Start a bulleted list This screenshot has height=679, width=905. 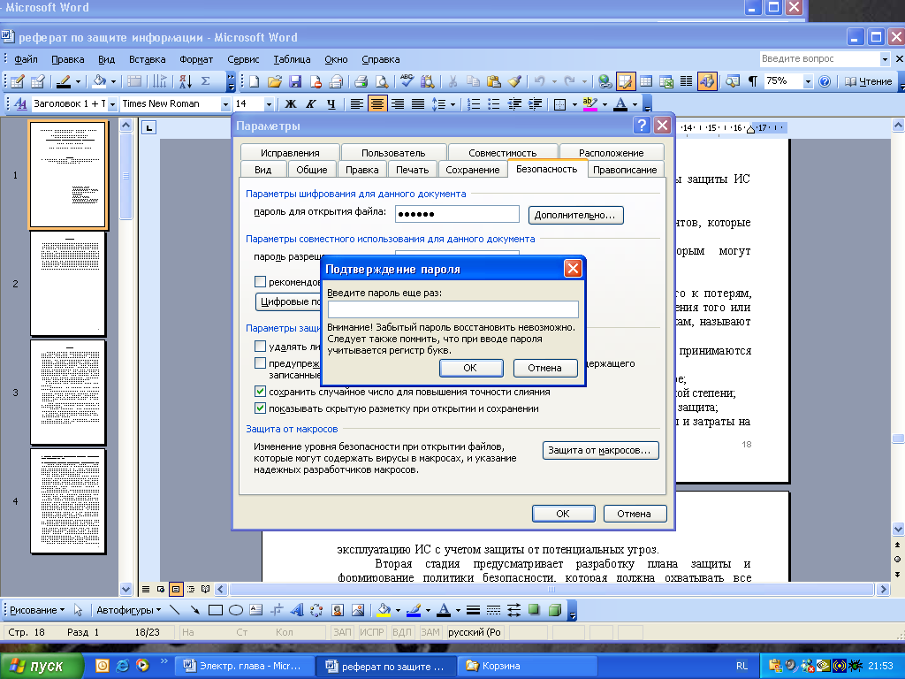click(x=494, y=104)
